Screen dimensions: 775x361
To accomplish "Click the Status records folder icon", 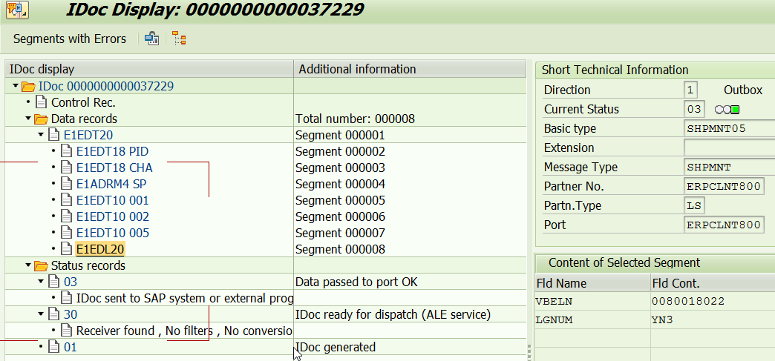I will click(41, 265).
